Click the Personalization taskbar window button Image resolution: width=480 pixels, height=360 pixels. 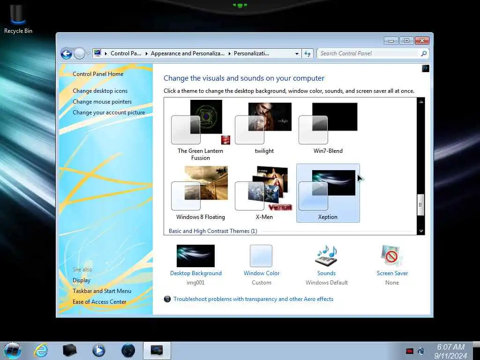(157, 351)
